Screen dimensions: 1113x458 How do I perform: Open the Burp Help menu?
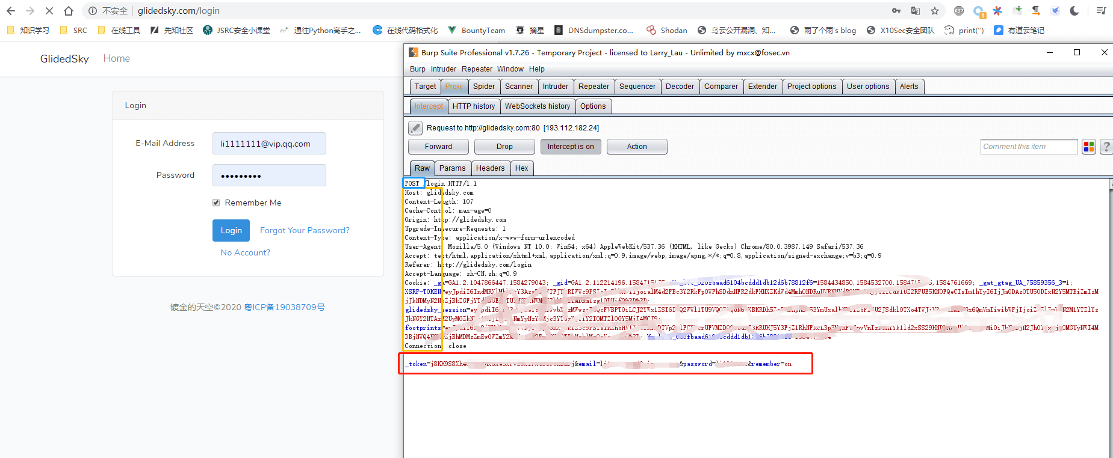coord(537,69)
